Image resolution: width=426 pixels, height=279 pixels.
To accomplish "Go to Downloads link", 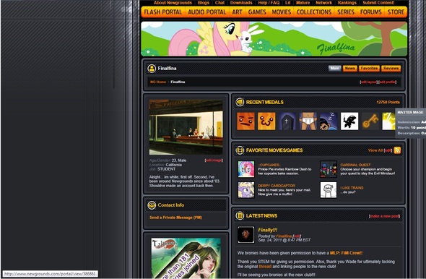I will 241,3.
